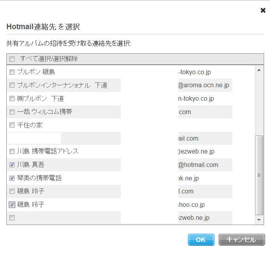
Task: Click the 千住の家 name label
Action: (30, 125)
